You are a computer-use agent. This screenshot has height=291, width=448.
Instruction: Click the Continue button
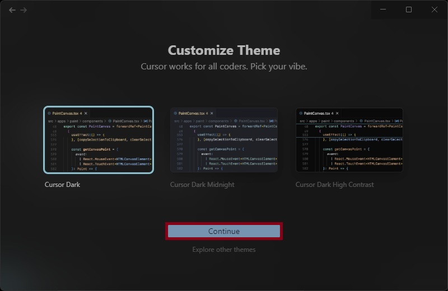[223, 231]
